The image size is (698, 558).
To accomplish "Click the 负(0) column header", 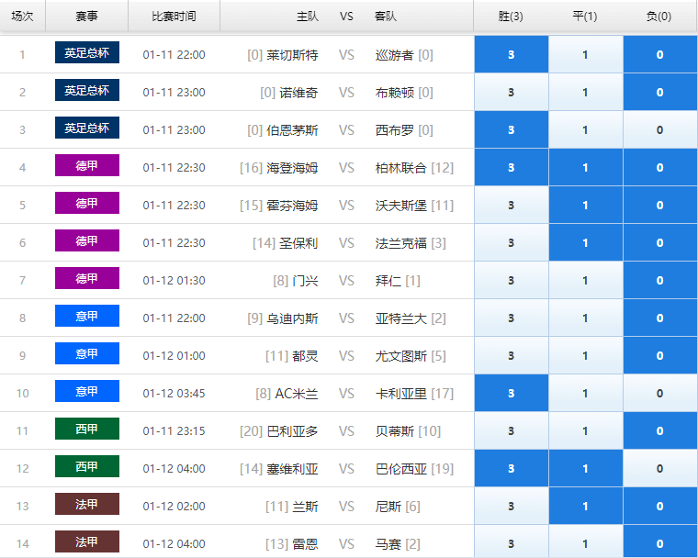I will 659,16.
